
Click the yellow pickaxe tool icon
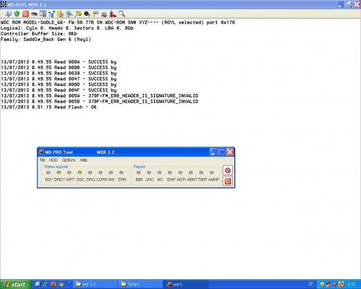78,14
